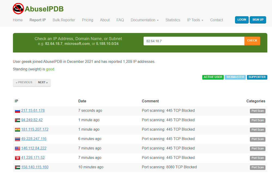Click the 'User geeek joined AbuseIPDB' sentence

[84, 62]
